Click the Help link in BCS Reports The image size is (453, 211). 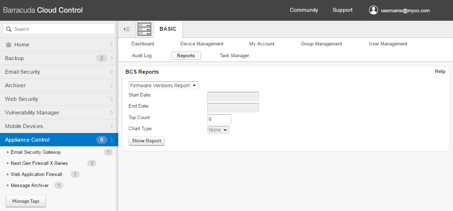click(440, 72)
